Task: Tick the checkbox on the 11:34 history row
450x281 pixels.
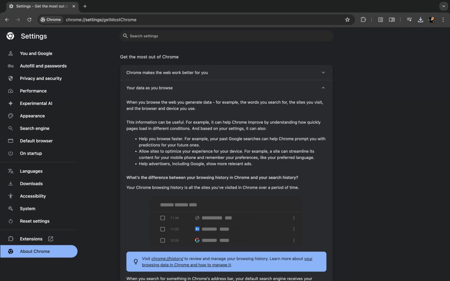Action: [x=163, y=218]
